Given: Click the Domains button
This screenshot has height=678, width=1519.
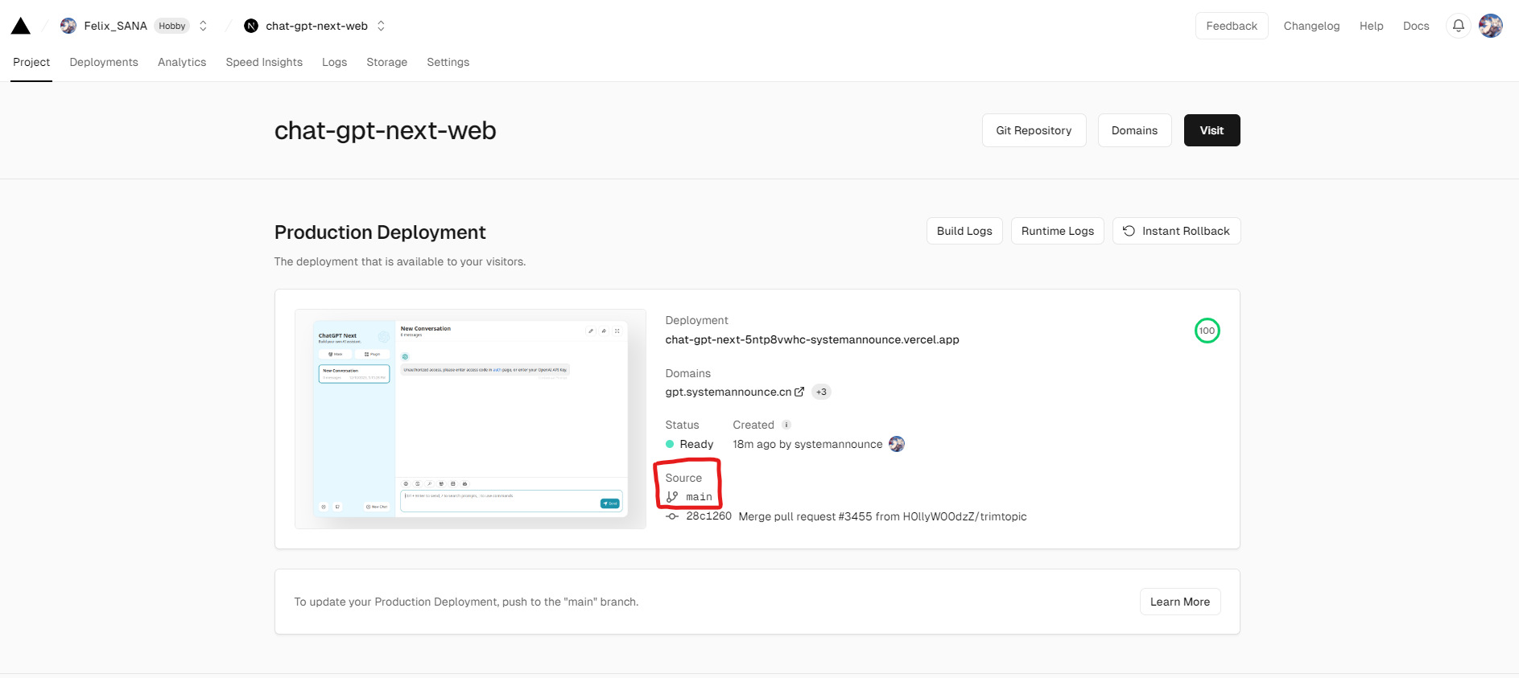Looking at the screenshot, I should coord(1134,130).
